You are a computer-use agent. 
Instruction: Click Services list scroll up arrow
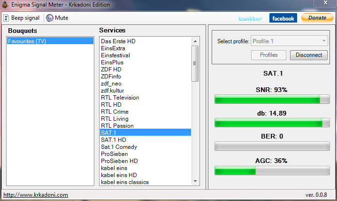(x=195, y=41)
